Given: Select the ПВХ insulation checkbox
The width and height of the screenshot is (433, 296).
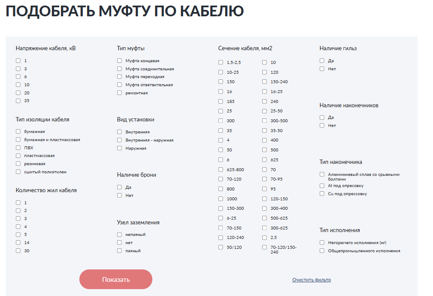Looking at the screenshot, I should (18, 148).
